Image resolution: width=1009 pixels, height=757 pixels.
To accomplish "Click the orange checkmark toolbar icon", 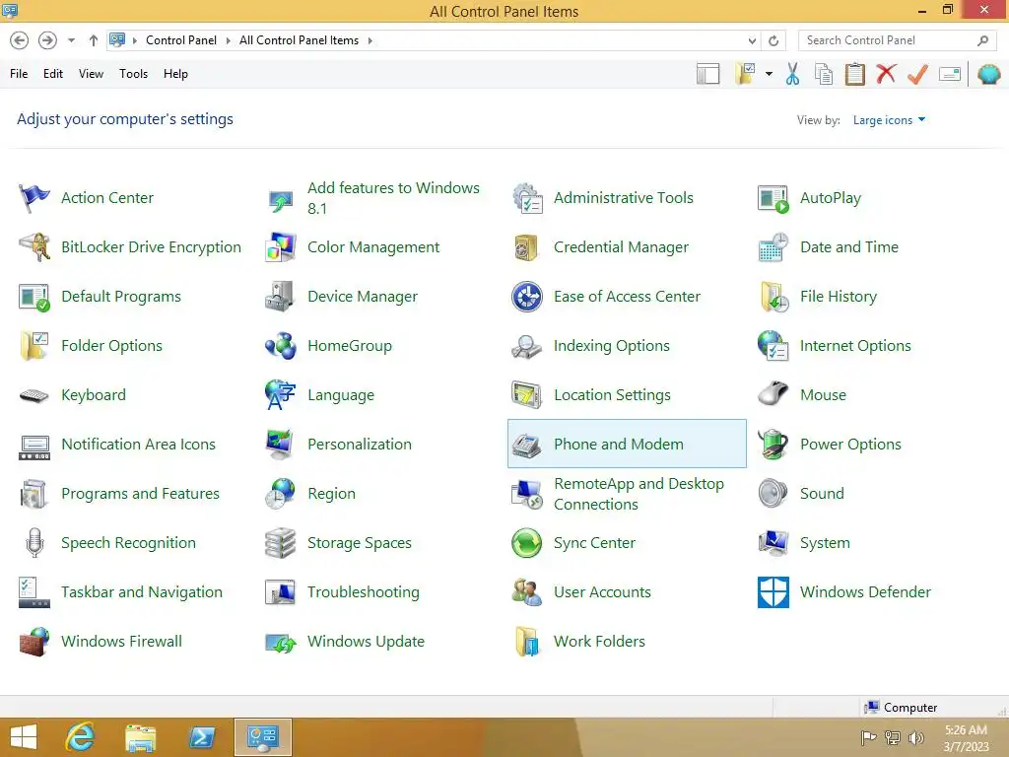I will (917, 74).
